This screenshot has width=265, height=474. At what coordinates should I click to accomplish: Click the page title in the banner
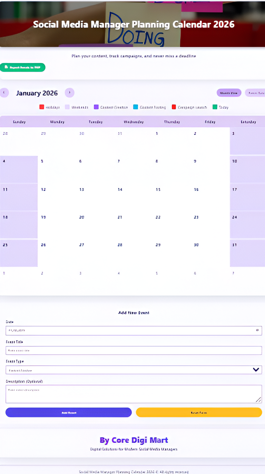coord(134,25)
